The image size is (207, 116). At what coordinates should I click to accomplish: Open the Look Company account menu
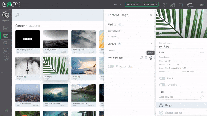pos(190,5)
